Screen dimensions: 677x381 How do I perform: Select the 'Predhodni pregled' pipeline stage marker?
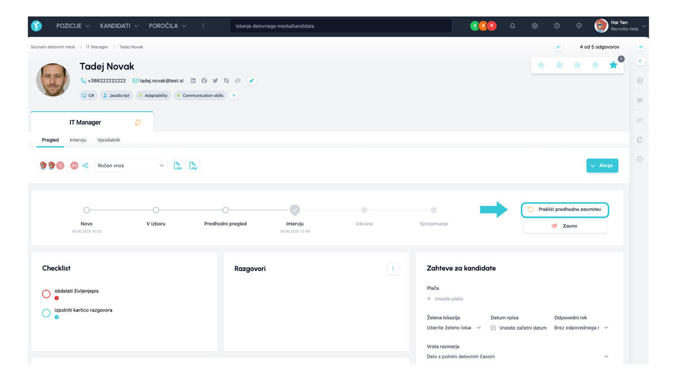pos(226,210)
